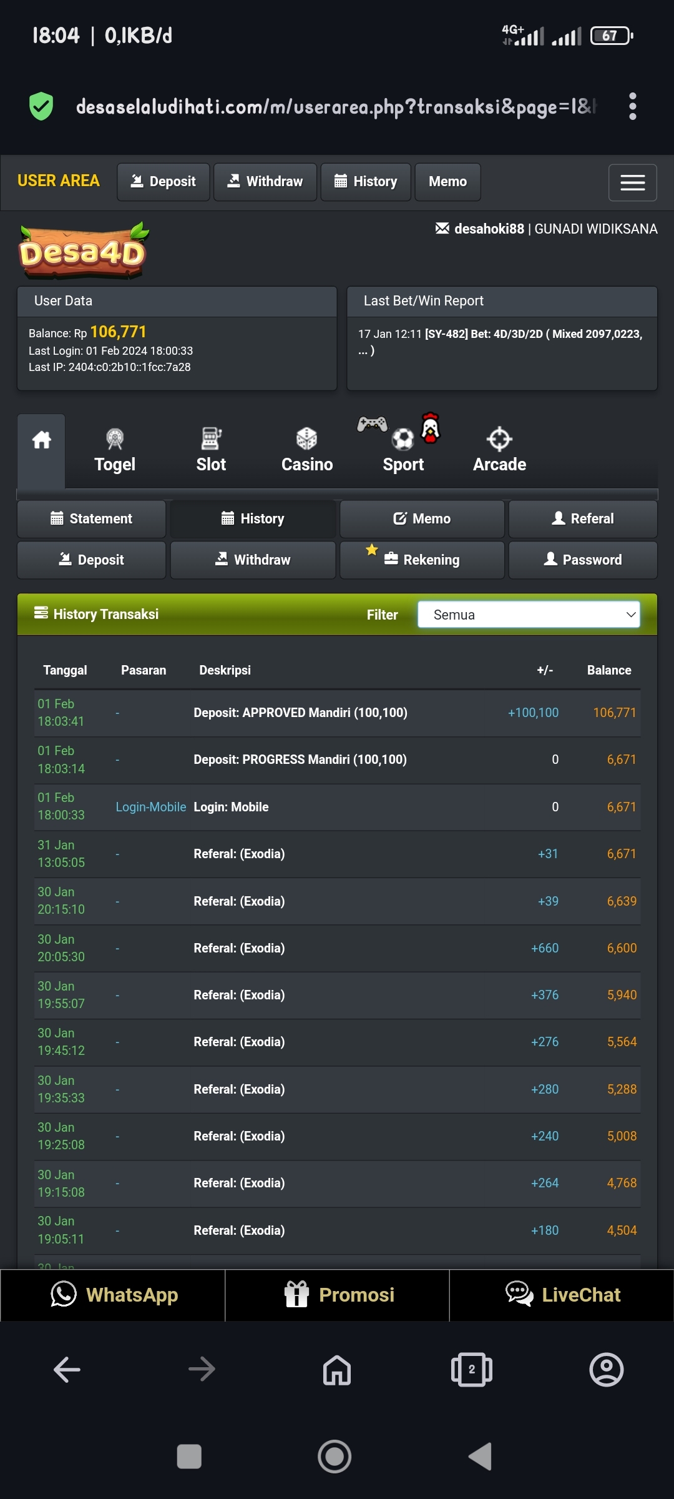Open the Slot machine category
Screen dimensions: 674x1499
pyautogui.click(x=211, y=450)
